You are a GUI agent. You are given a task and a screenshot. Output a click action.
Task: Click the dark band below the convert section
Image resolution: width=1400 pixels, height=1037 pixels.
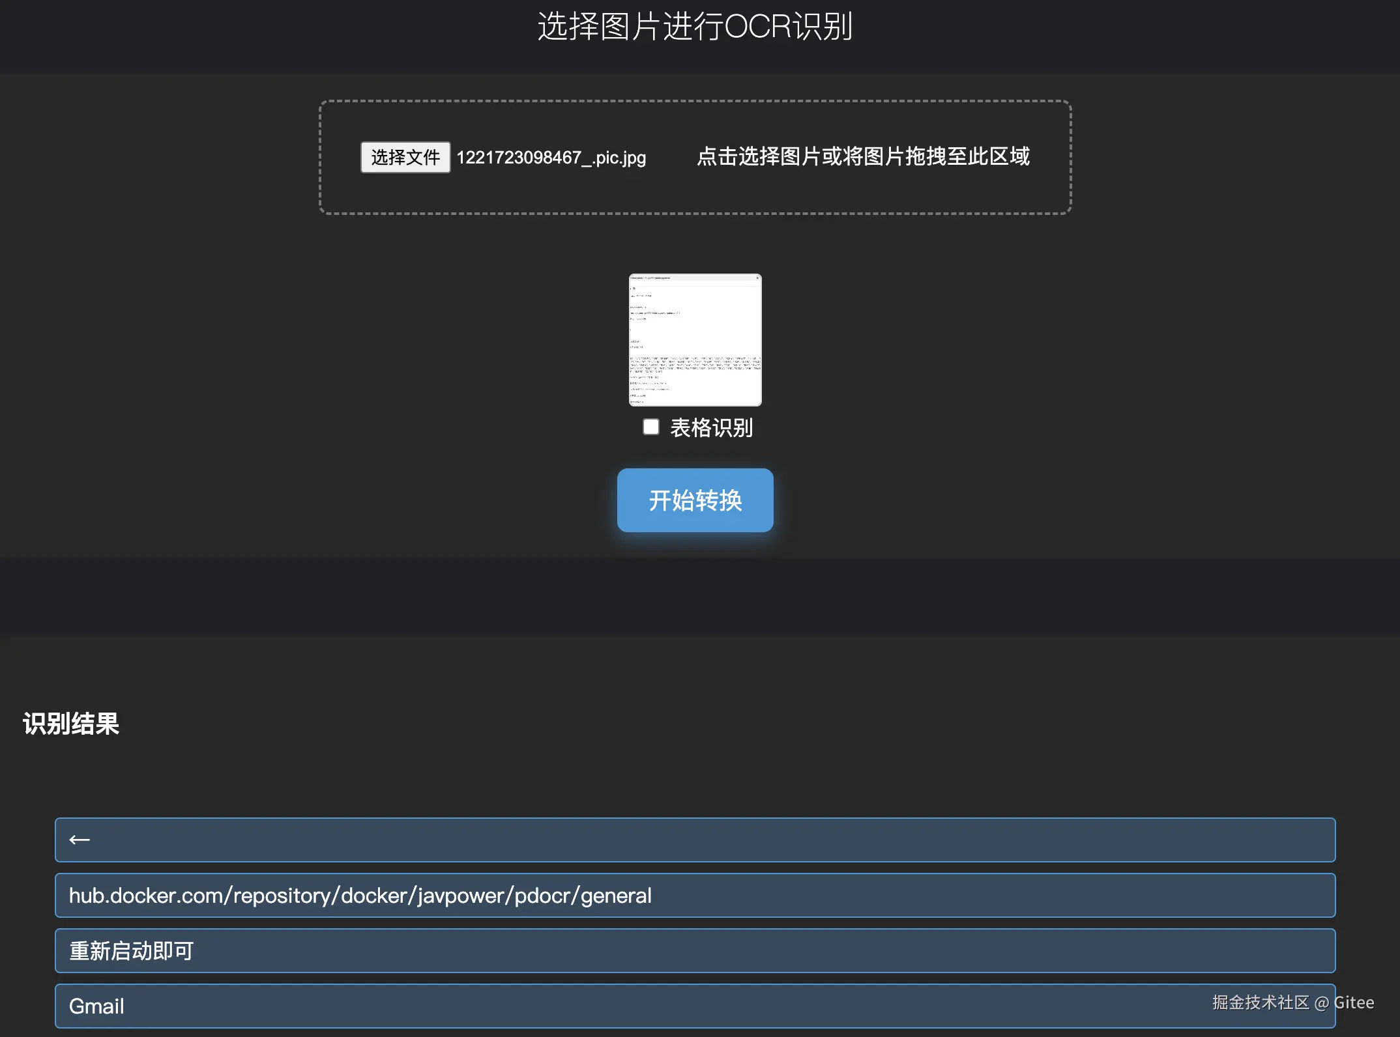tap(695, 596)
